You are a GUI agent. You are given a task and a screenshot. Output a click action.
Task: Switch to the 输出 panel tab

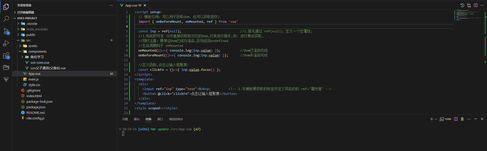(x=137, y=119)
